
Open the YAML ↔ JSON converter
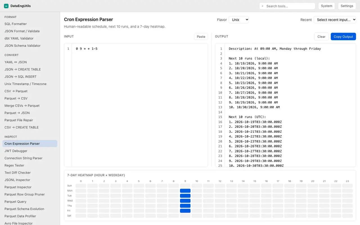pyautogui.click(x=30, y=62)
